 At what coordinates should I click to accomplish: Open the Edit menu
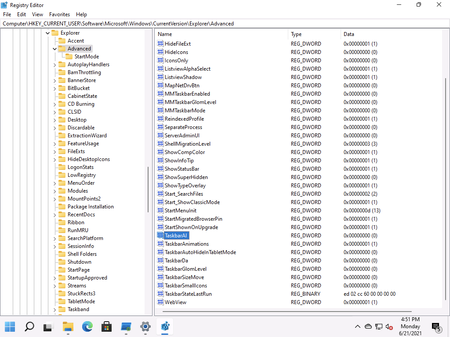click(x=22, y=14)
